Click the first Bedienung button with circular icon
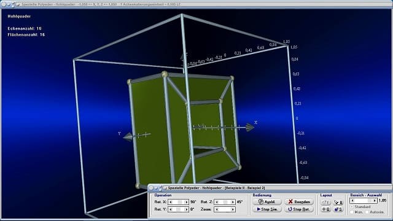The width and height of the screenshot is (393, 221). tap(267, 202)
